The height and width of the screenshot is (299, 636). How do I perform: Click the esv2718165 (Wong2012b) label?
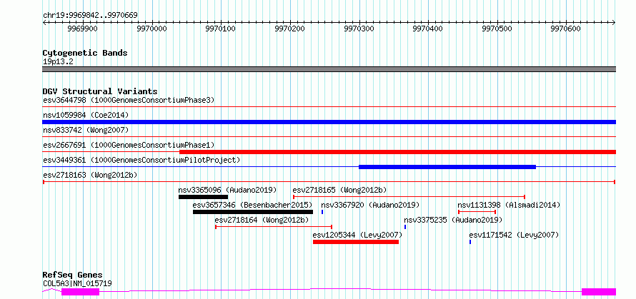click(x=339, y=190)
